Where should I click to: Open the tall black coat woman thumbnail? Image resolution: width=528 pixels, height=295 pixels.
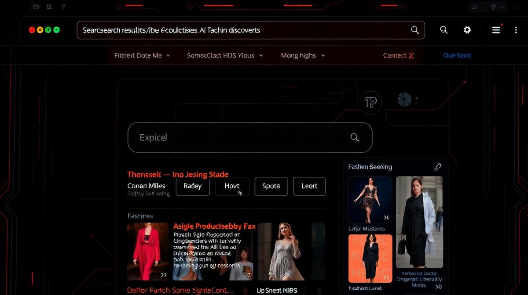pos(419,222)
